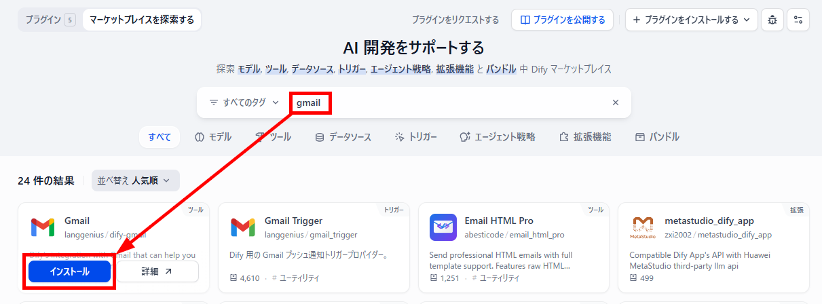Select the データソース category tab
Image resolution: width=822 pixels, height=304 pixels.
[343, 137]
